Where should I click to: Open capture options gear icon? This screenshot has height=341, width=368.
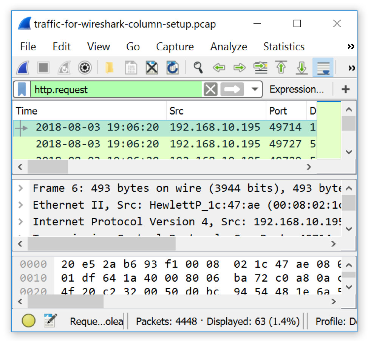(x=85, y=68)
